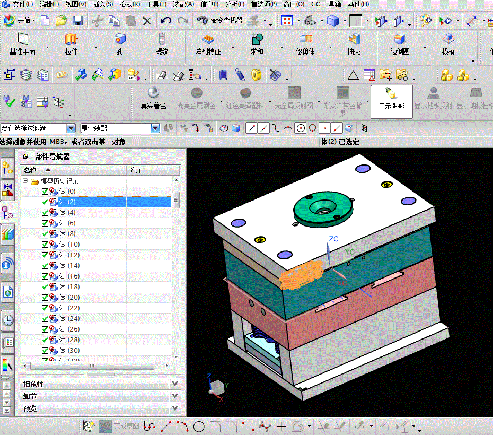The width and height of the screenshot is (493, 435).
Task: Open the books Reuse Library sidebar icon
Action: coord(8,234)
